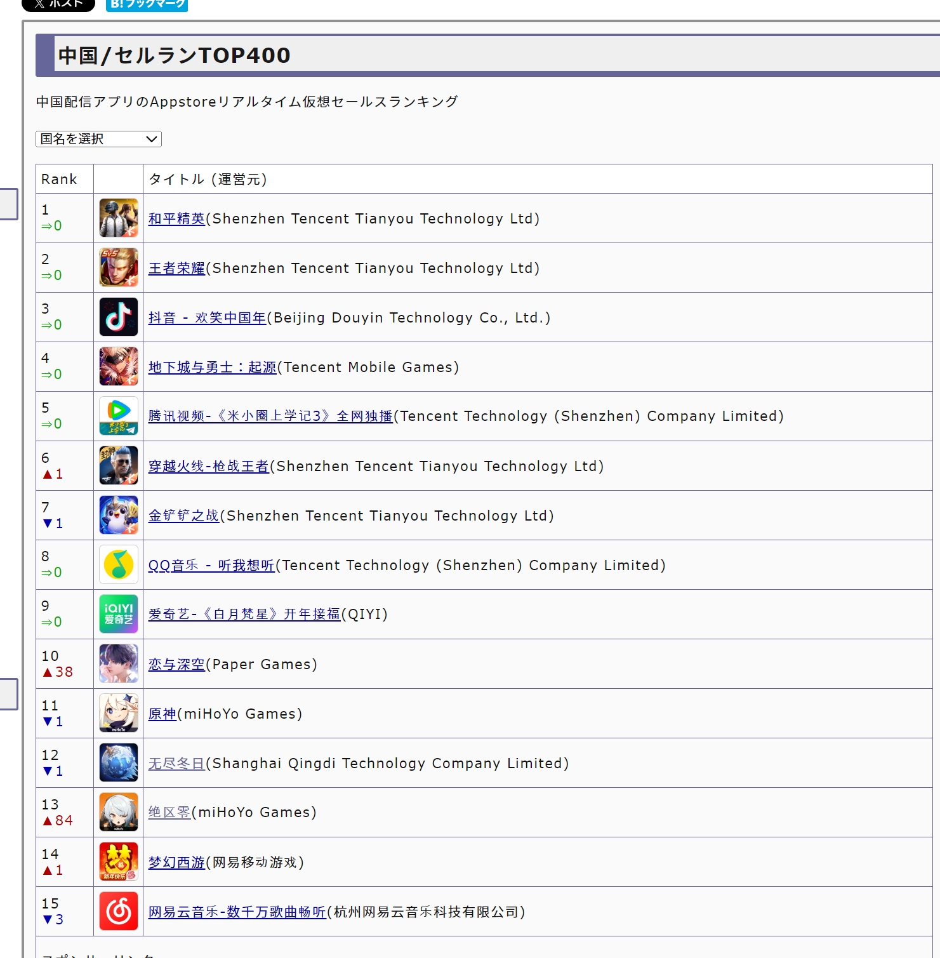Click the 金铲铲之战 app icon
Image resolution: width=940 pixels, height=958 pixels.
coord(119,515)
